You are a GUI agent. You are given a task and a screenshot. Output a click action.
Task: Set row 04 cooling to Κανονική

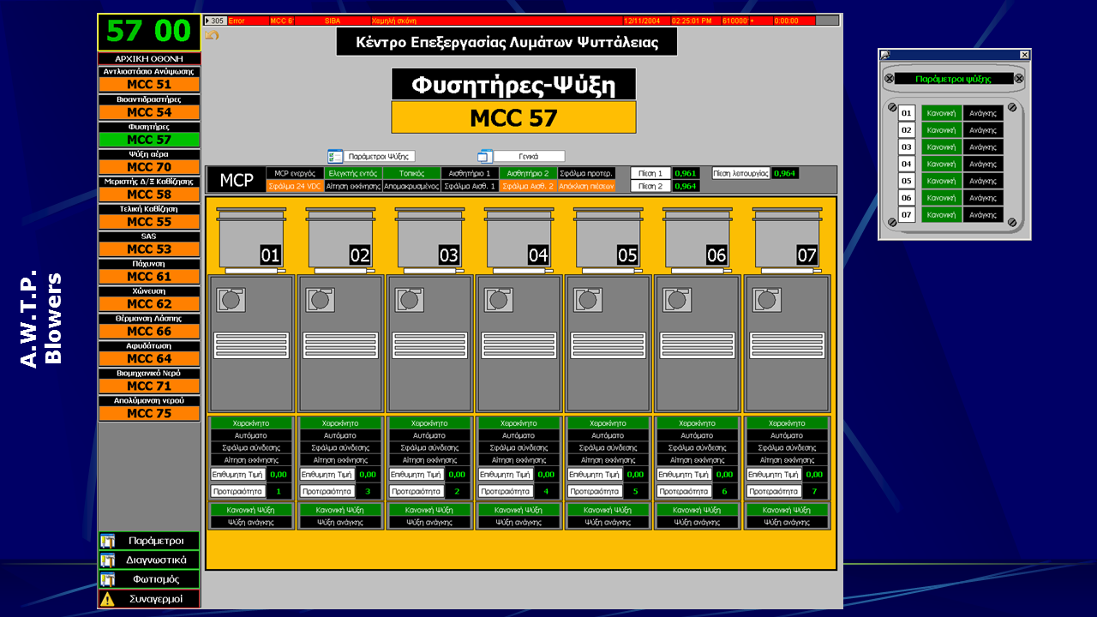941,164
